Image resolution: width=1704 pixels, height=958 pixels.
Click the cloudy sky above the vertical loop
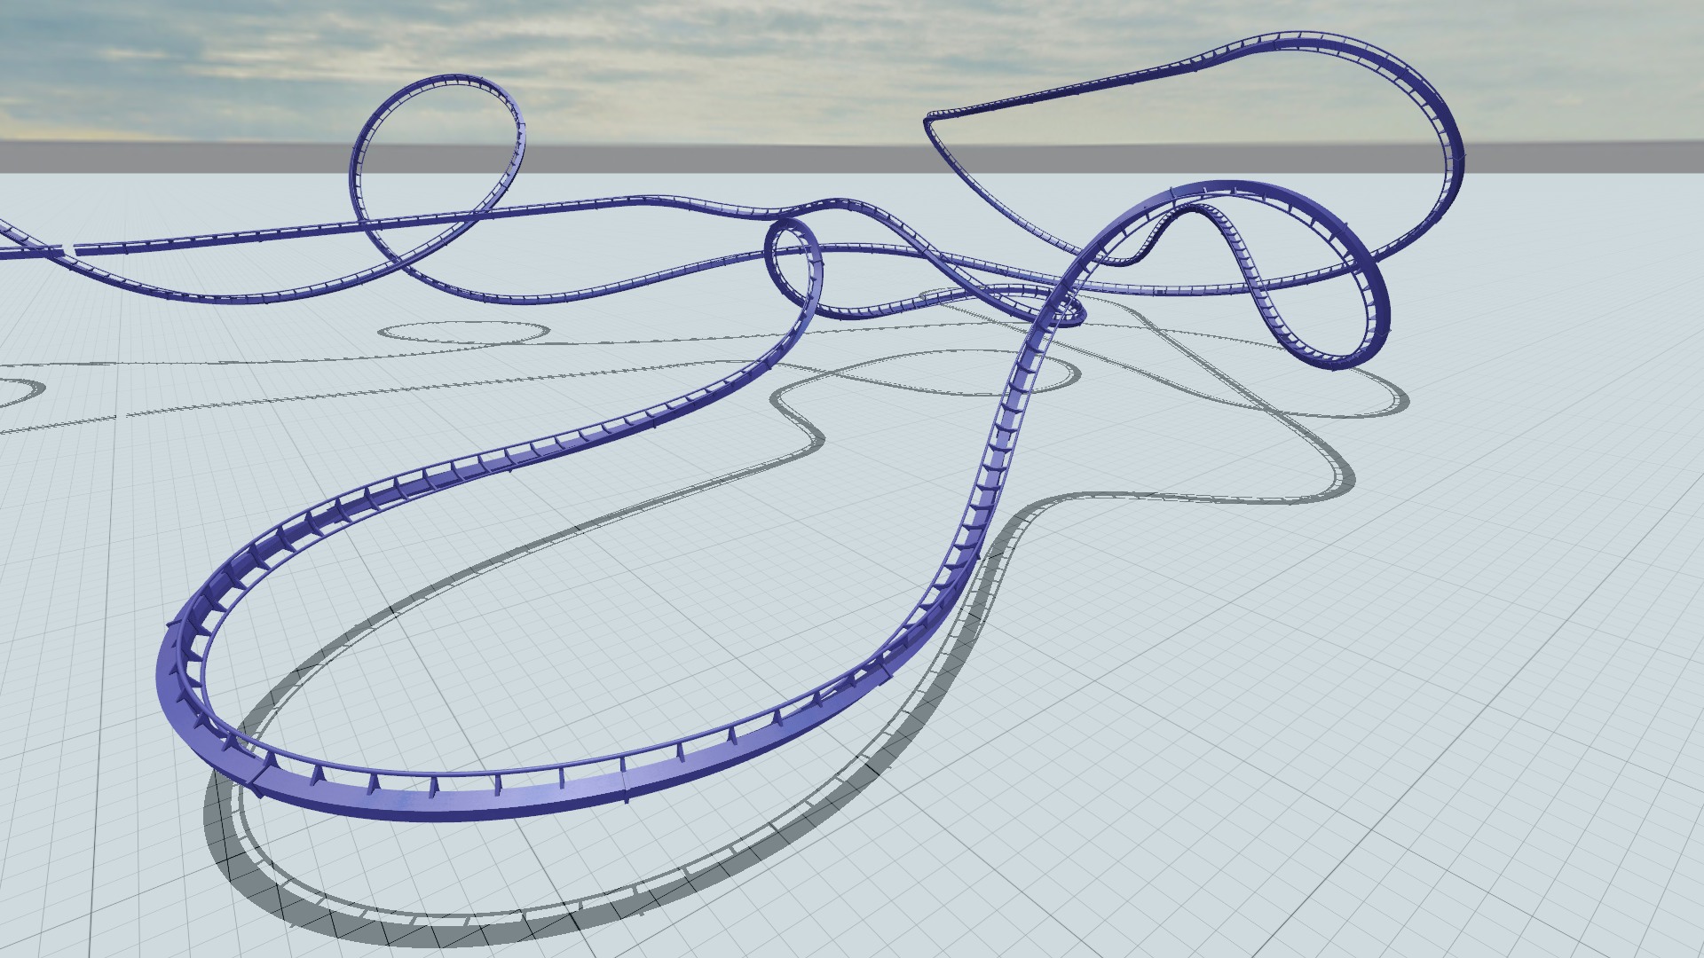(x=444, y=35)
